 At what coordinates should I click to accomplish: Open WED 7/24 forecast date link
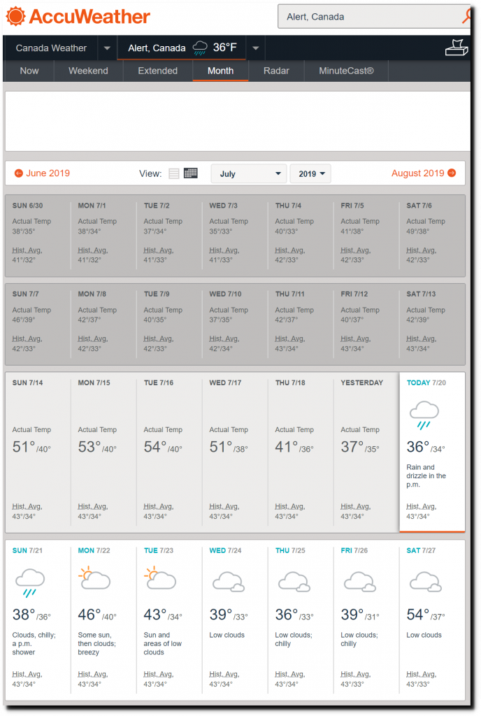(x=225, y=550)
